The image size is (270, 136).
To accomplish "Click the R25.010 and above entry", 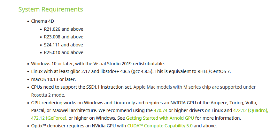I will coord(64,52).
